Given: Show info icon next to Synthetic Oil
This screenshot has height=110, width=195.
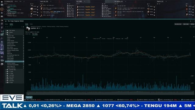Looking at the screenshot, I should tap(41, 28).
